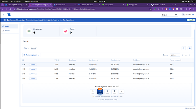196x109 pixels.
Task: Open a new browser tab
Action: pyautogui.click(x=176, y=5)
